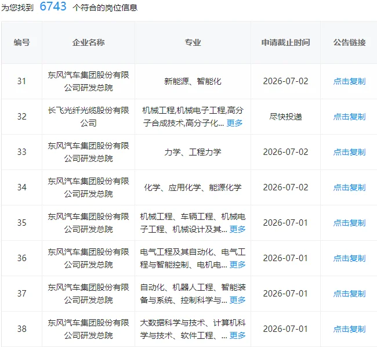
Task: Click the company name in row 33
Action: [x=89, y=152]
